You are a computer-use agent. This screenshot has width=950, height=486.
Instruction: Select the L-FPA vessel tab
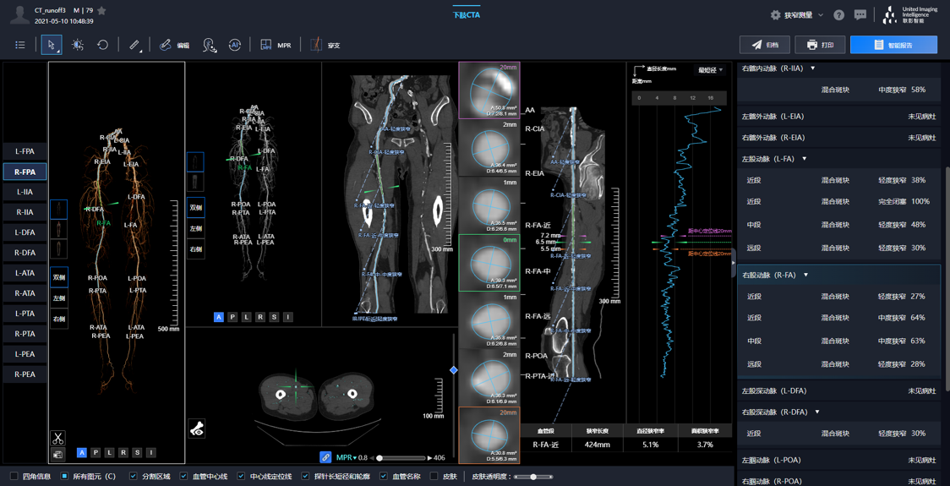pos(25,151)
